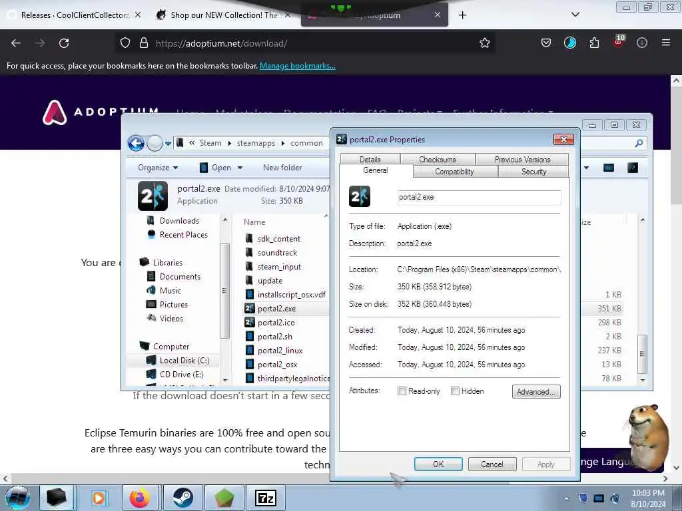Select the Compatibility tab
Image resolution: width=682 pixels, height=511 pixels.
coord(454,172)
